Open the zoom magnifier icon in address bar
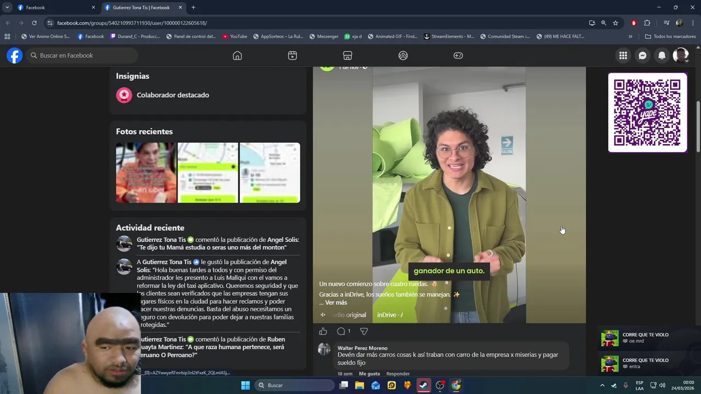This screenshot has height=394, width=701. pos(604,23)
